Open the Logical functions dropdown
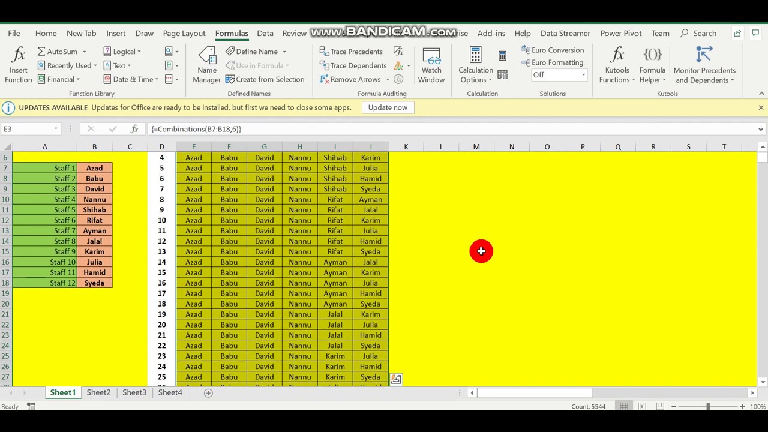 tap(122, 52)
